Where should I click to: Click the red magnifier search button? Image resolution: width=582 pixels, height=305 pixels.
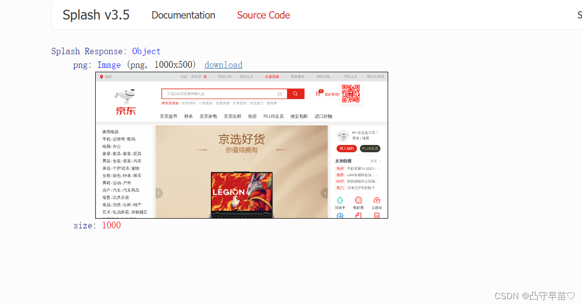(x=295, y=94)
